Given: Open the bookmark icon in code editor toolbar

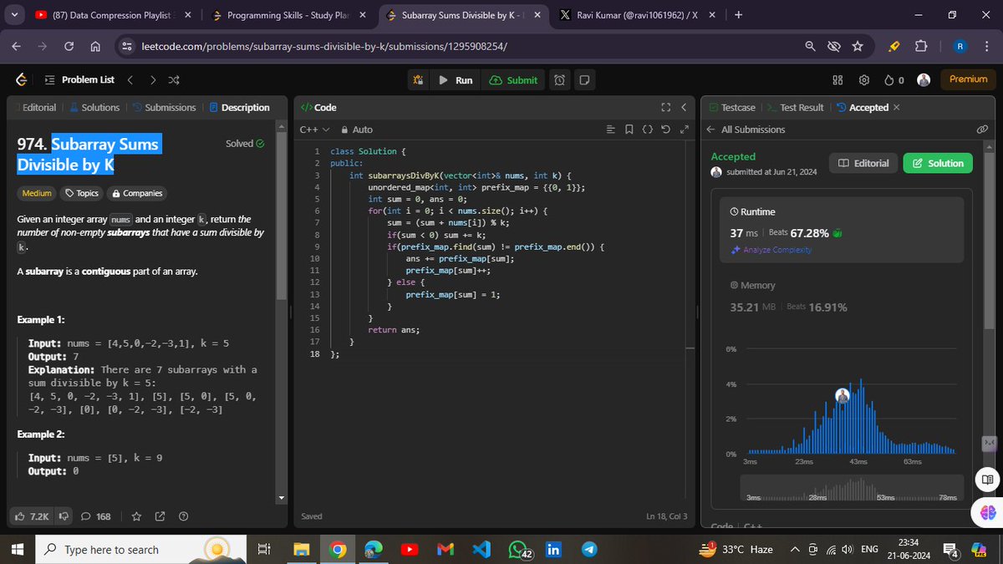Looking at the screenshot, I should (x=629, y=130).
